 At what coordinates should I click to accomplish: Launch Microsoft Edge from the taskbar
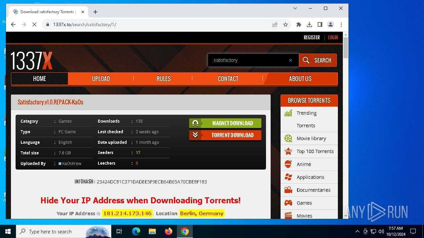pyautogui.click(x=136, y=231)
